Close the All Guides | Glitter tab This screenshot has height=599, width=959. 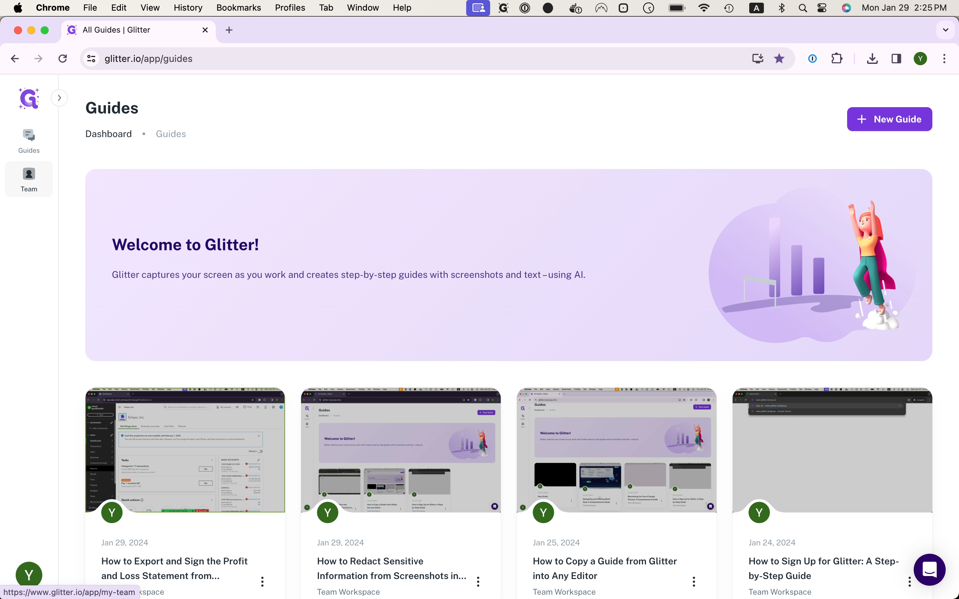(205, 30)
